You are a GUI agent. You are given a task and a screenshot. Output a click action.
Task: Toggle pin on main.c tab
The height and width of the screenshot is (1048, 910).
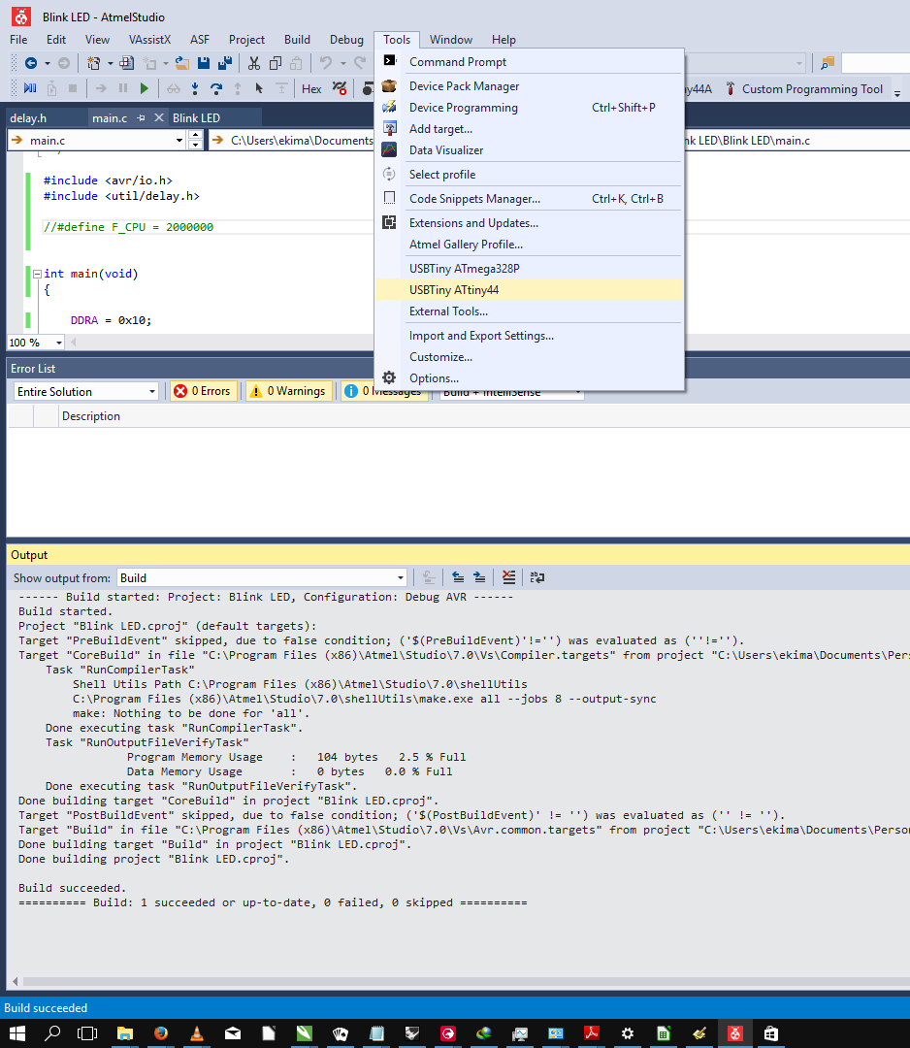(141, 117)
